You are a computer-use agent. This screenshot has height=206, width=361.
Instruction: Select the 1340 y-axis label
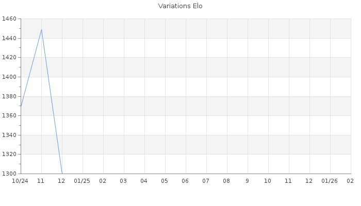(x=9, y=135)
